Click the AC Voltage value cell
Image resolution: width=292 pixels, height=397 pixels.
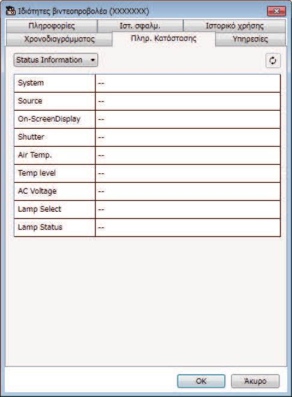tap(188, 191)
